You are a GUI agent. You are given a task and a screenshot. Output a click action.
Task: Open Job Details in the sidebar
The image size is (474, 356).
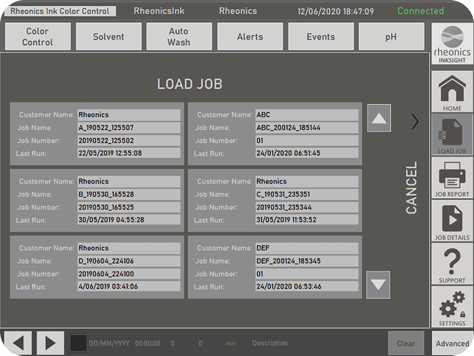[x=452, y=221]
